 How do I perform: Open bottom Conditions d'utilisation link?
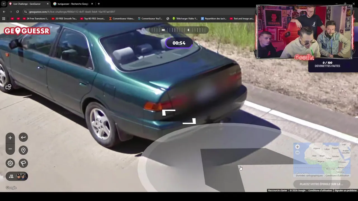point(320,190)
